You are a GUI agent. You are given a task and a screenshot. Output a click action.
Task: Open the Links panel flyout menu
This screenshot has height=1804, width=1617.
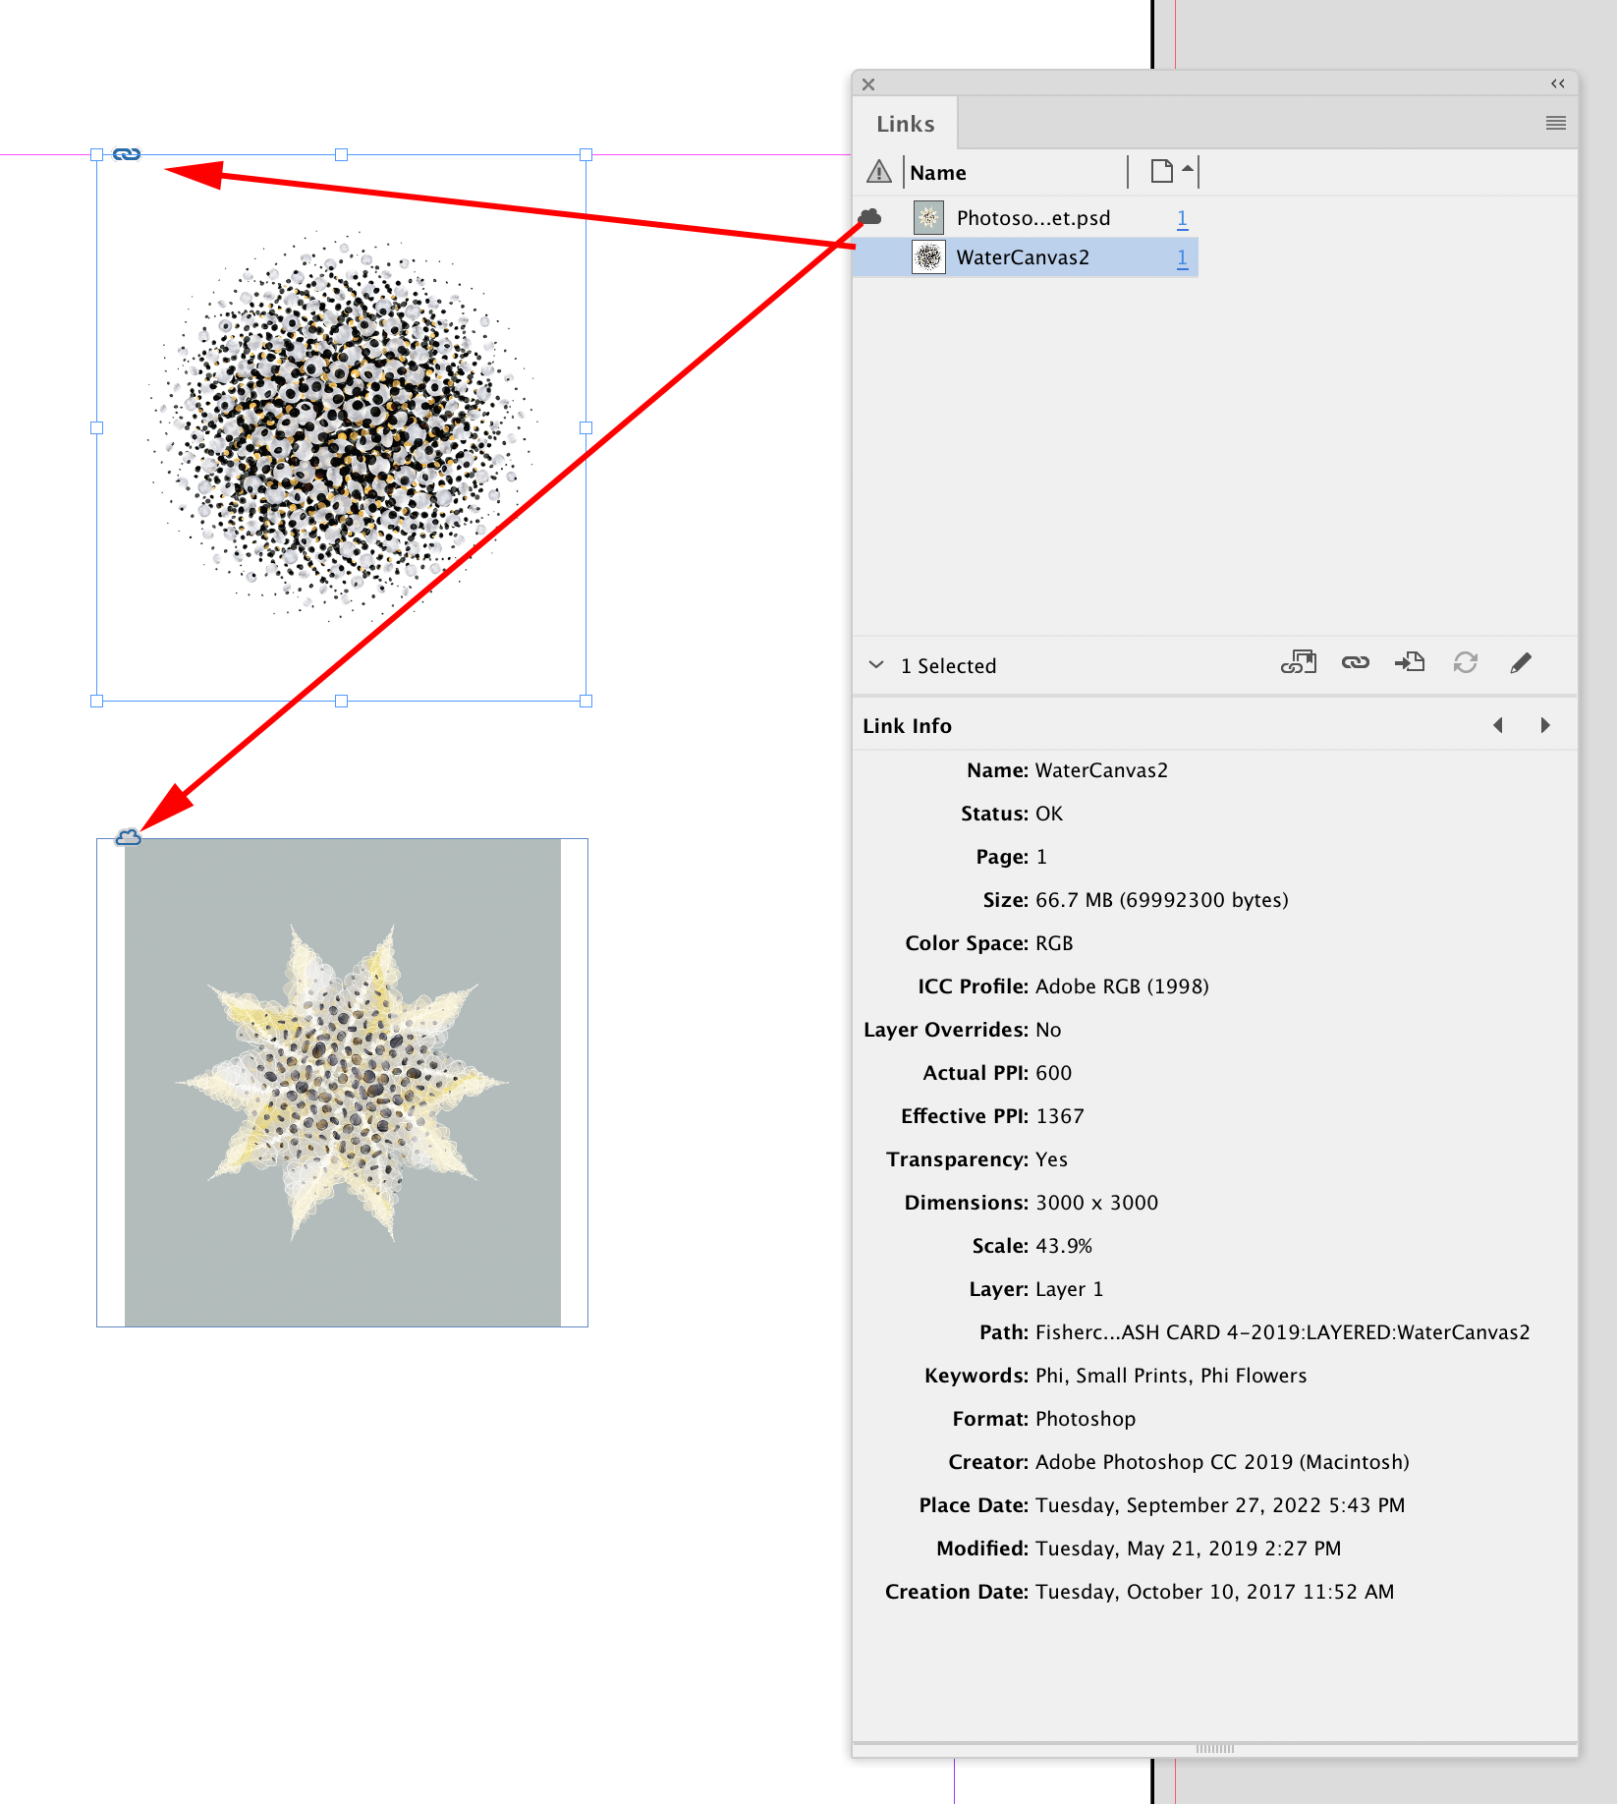[1556, 123]
